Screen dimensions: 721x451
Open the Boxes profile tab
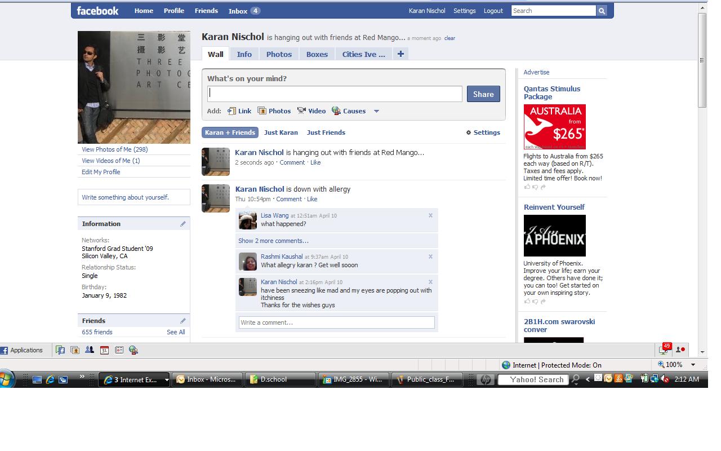coord(317,54)
